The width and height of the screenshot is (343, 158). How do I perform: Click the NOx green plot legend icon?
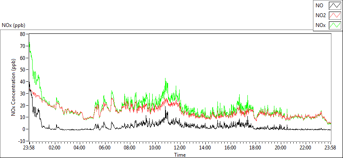click(x=335, y=25)
